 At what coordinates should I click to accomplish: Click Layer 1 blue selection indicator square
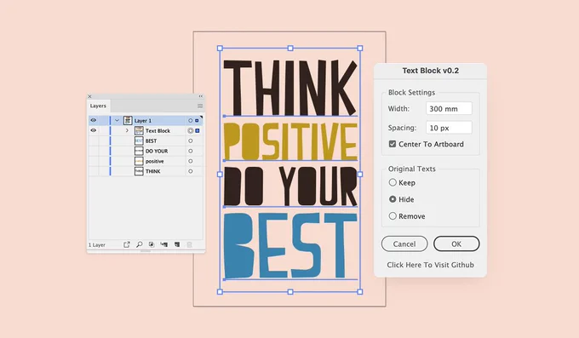point(197,120)
